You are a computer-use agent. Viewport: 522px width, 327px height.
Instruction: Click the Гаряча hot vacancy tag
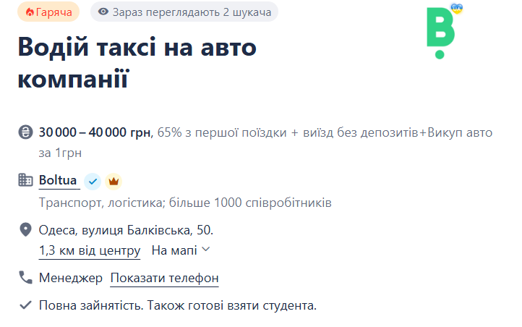[48, 12]
